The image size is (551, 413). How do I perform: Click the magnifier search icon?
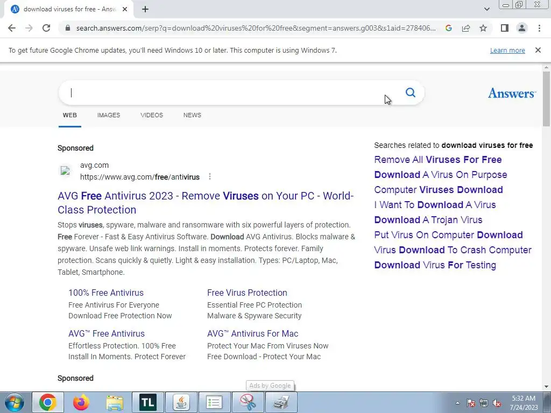coord(411,92)
